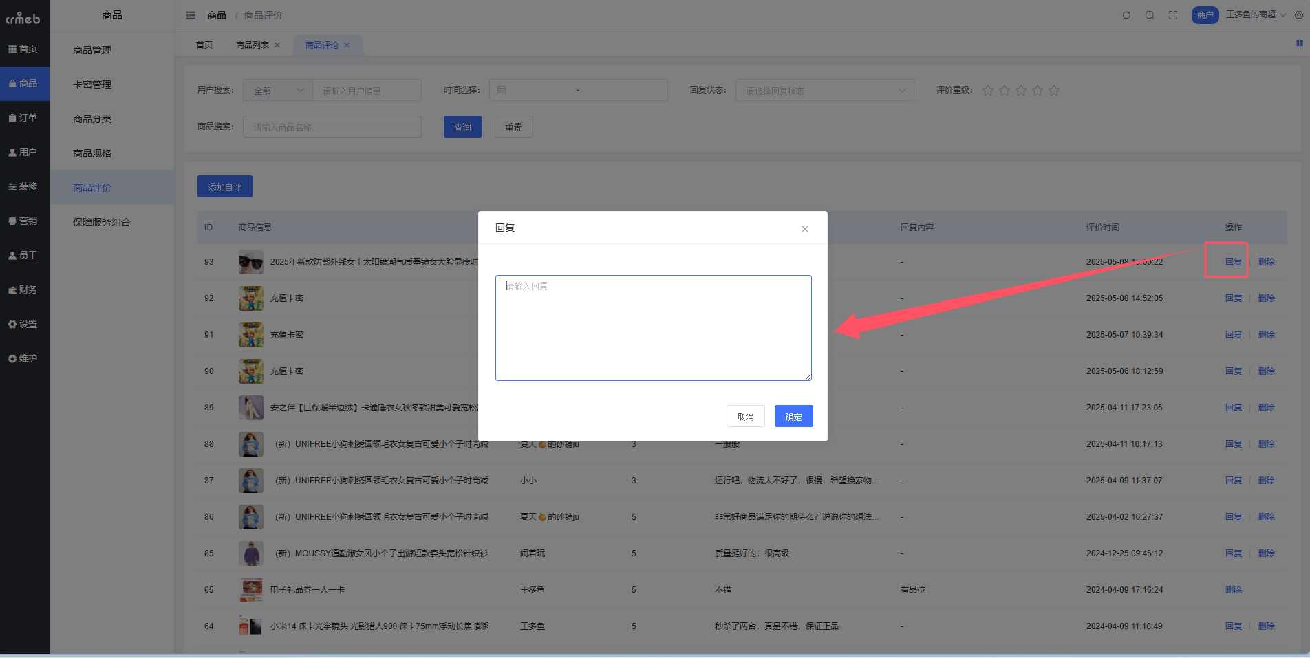Toggle fullscreen mode icon
Screen dimensions: 1310x658
click(x=1173, y=15)
